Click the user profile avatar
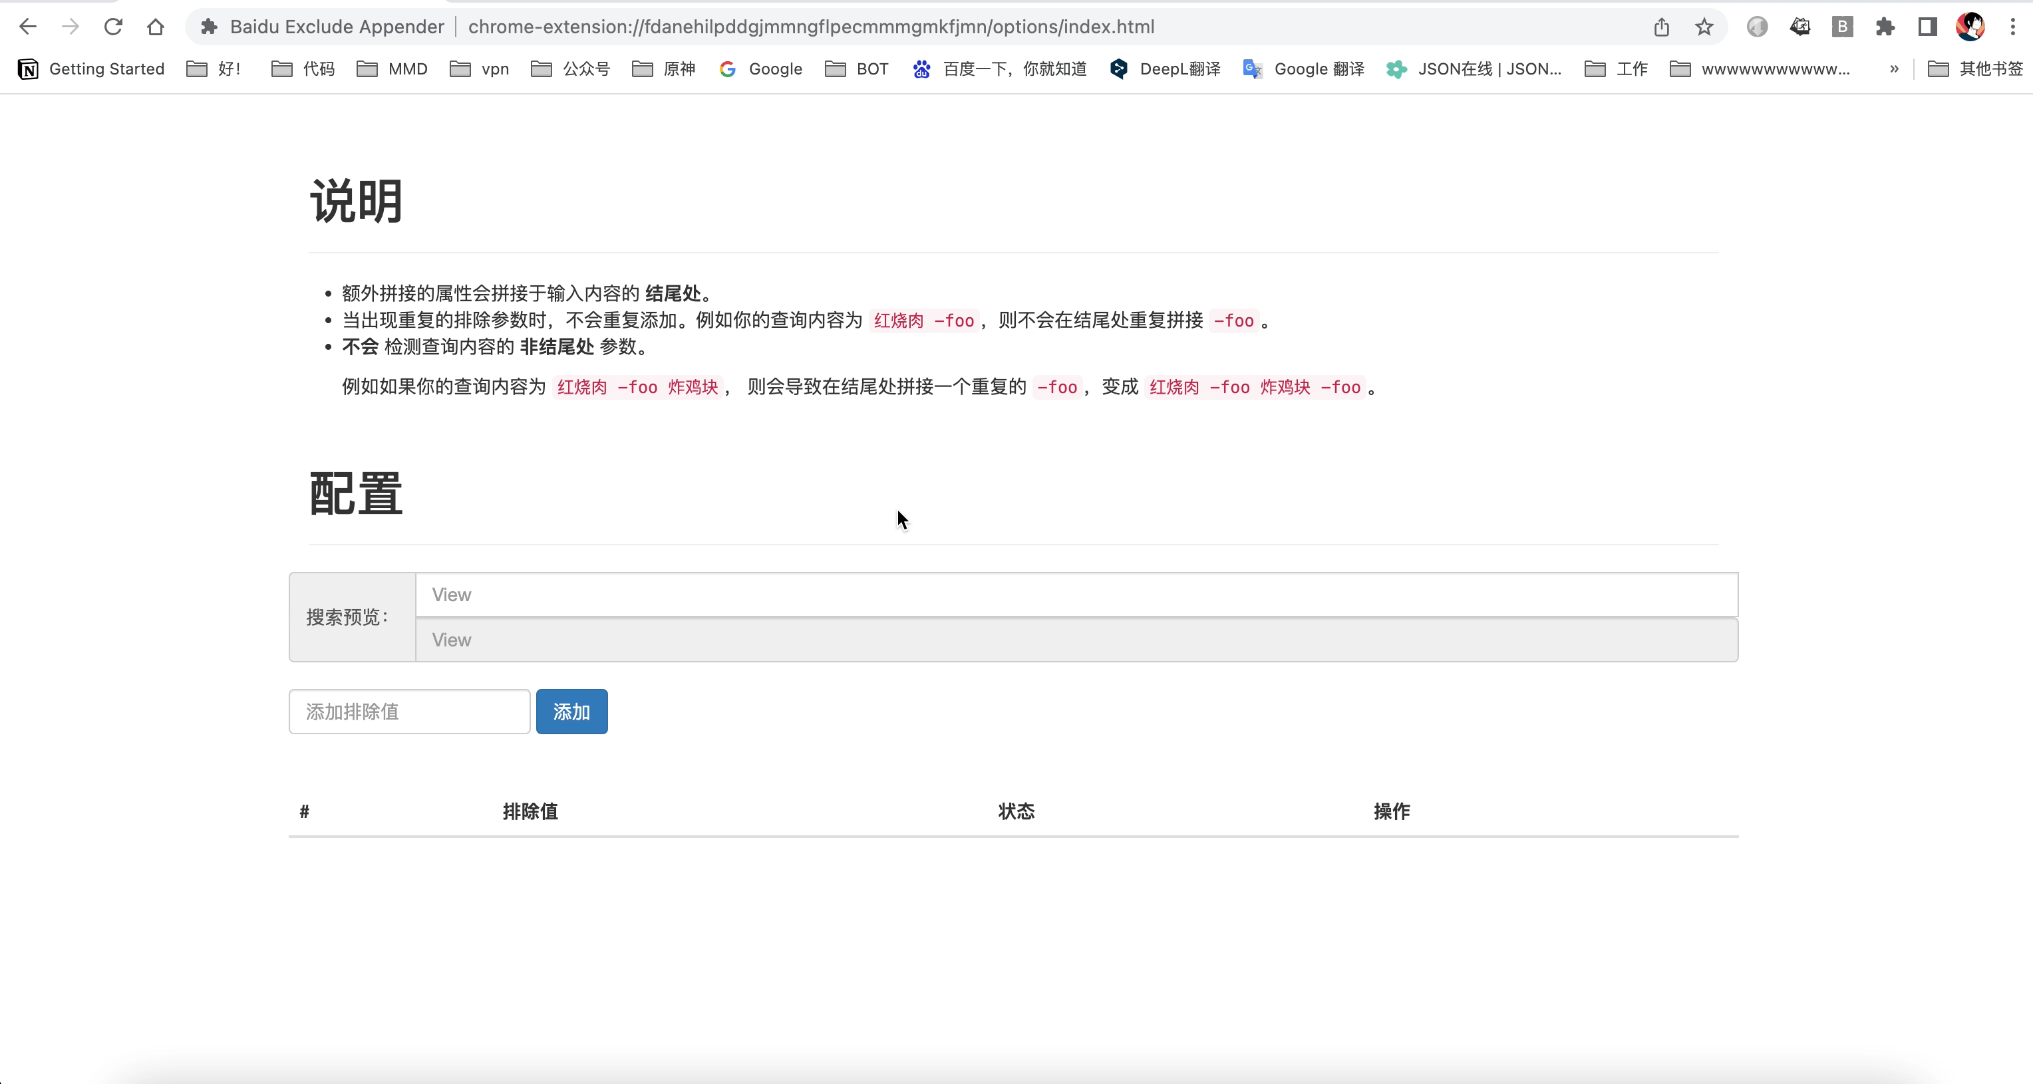 pyautogui.click(x=1970, y=27)
